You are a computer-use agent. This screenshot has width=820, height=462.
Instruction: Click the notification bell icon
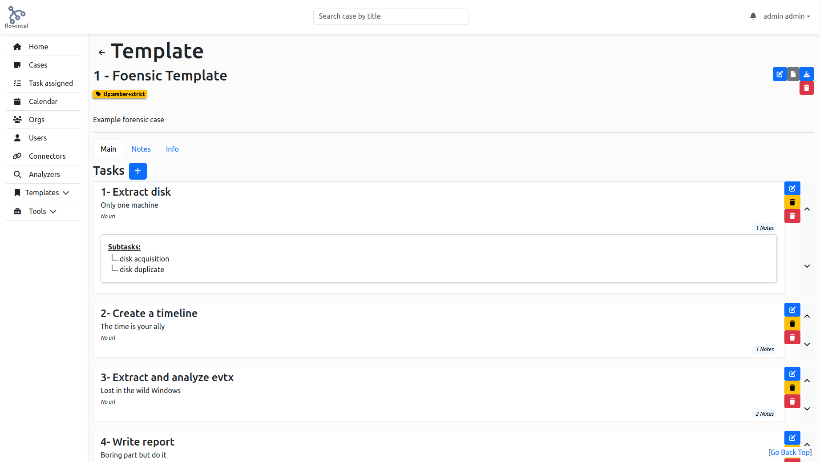pos(753,16)
